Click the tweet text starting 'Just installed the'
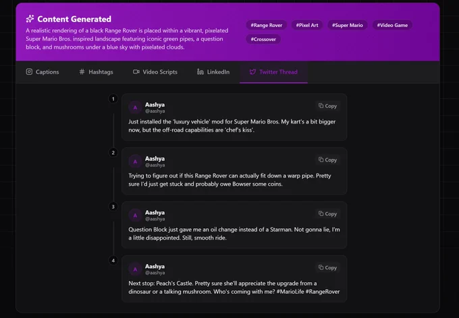 (232, 126)
